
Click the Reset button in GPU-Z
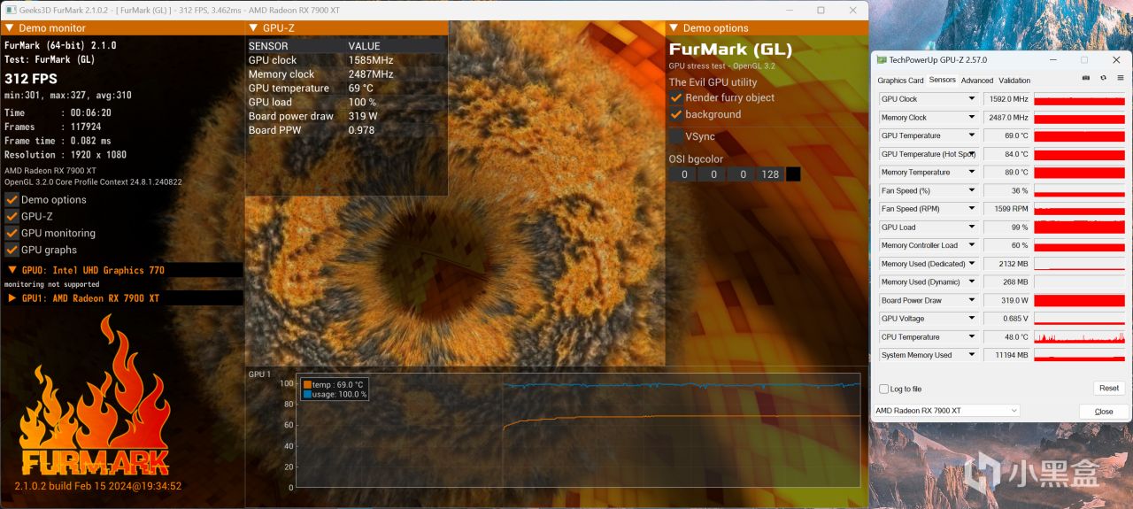pos(1109,388)
